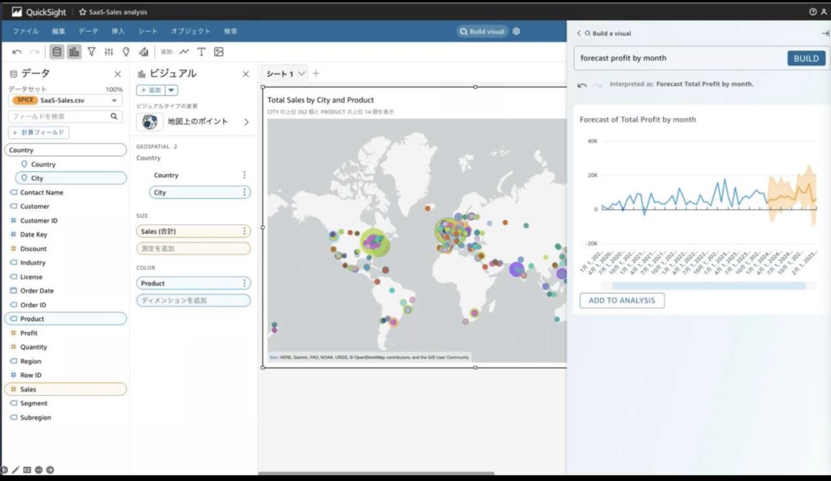Toggle the Data pane toolbar icon

pos(57,52)
